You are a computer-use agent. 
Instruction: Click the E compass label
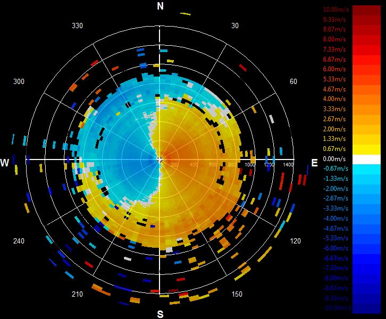point(314,163)
